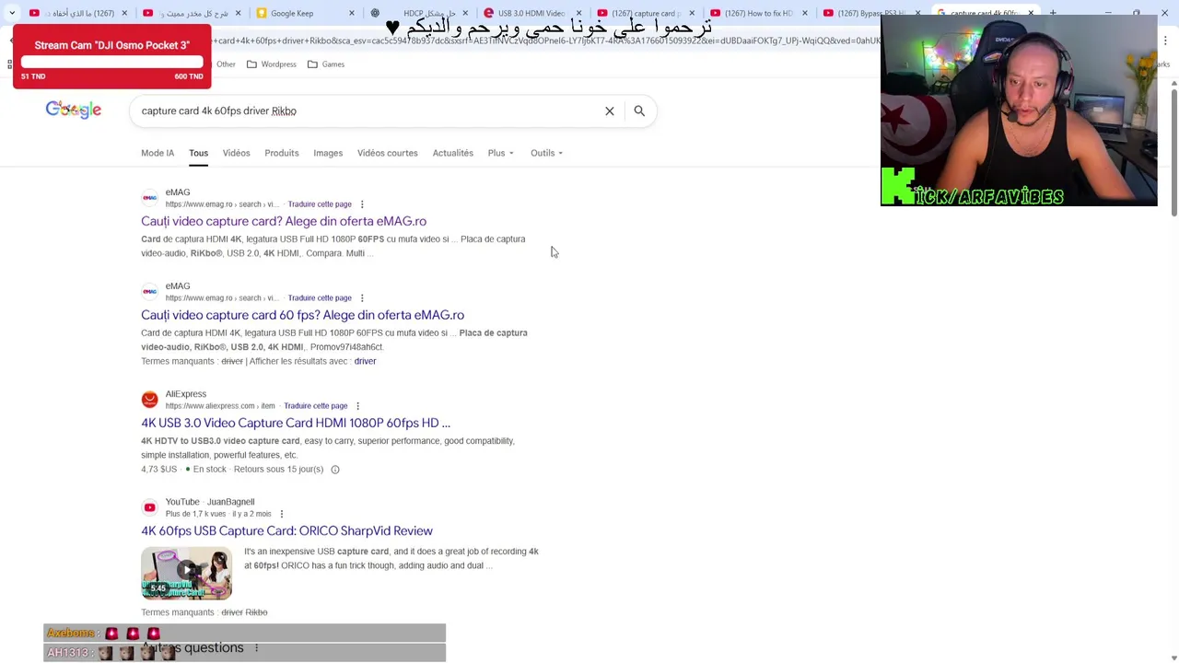
Task: Close the HDCP tab
Action: tap(465, 13)
